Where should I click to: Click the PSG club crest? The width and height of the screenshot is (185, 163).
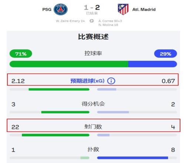[x=61, y=9]
